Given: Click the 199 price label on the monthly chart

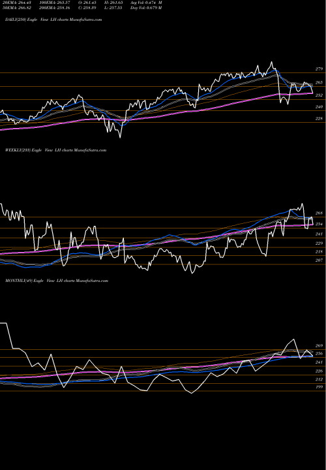Looking at the screenshot, I should click(319, 387).
